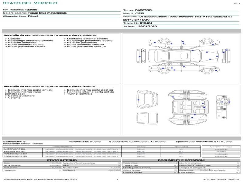Click the Volante entry
243x182 pixels.
13,98
